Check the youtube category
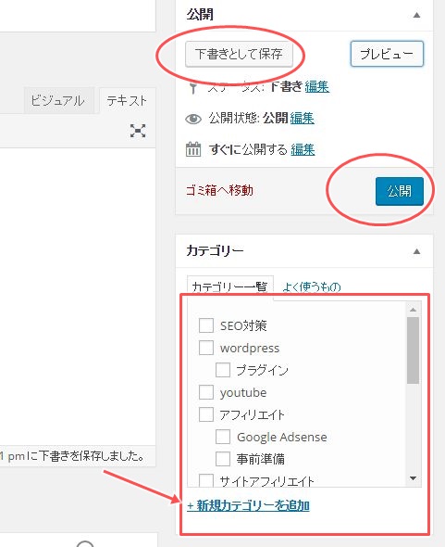The height and width of the screenshot is (547, 445). [206, 392]
